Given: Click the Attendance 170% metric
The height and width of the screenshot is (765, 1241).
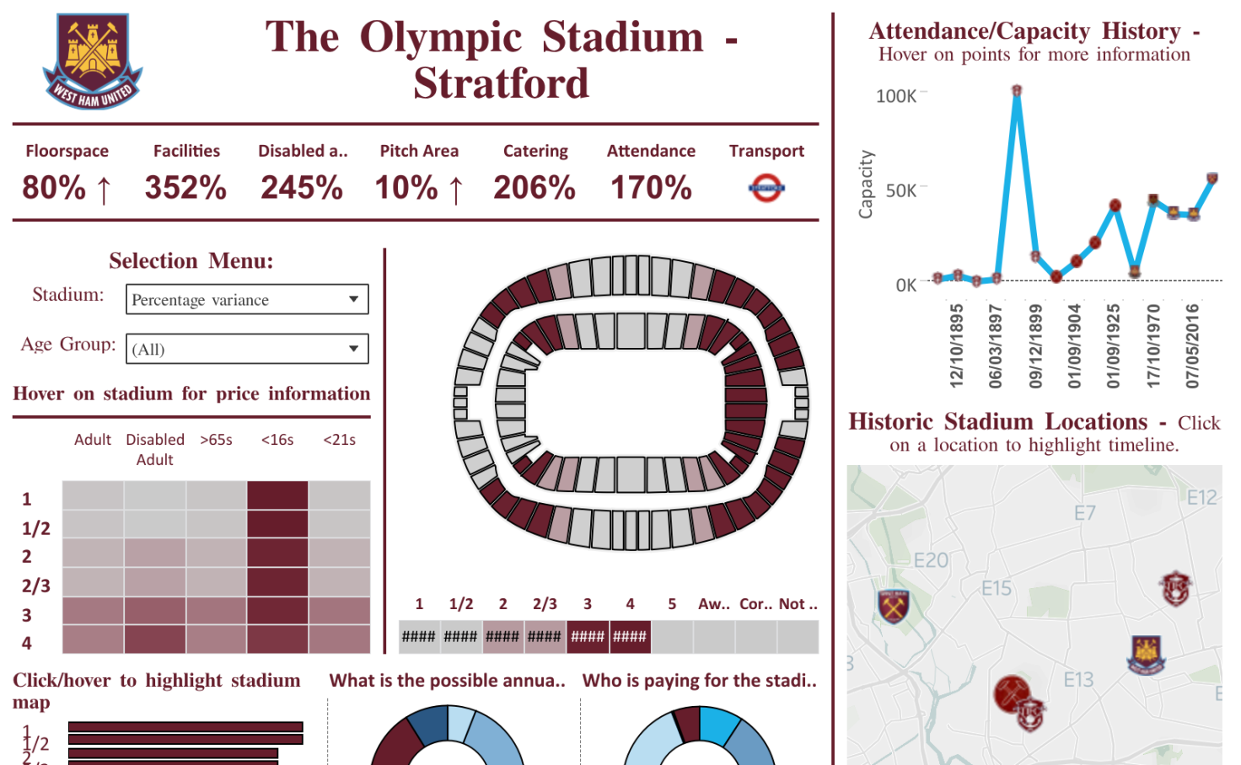Looking at the screenshot, I should click(x=651, y=187).
